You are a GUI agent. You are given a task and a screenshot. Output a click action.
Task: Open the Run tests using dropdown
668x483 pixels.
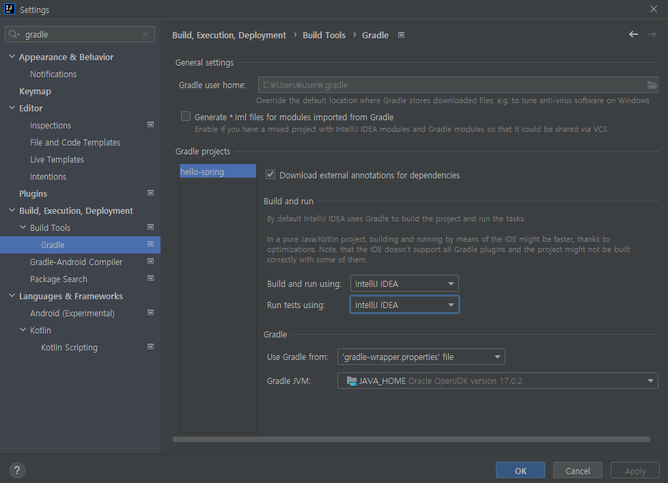point(404,305)
